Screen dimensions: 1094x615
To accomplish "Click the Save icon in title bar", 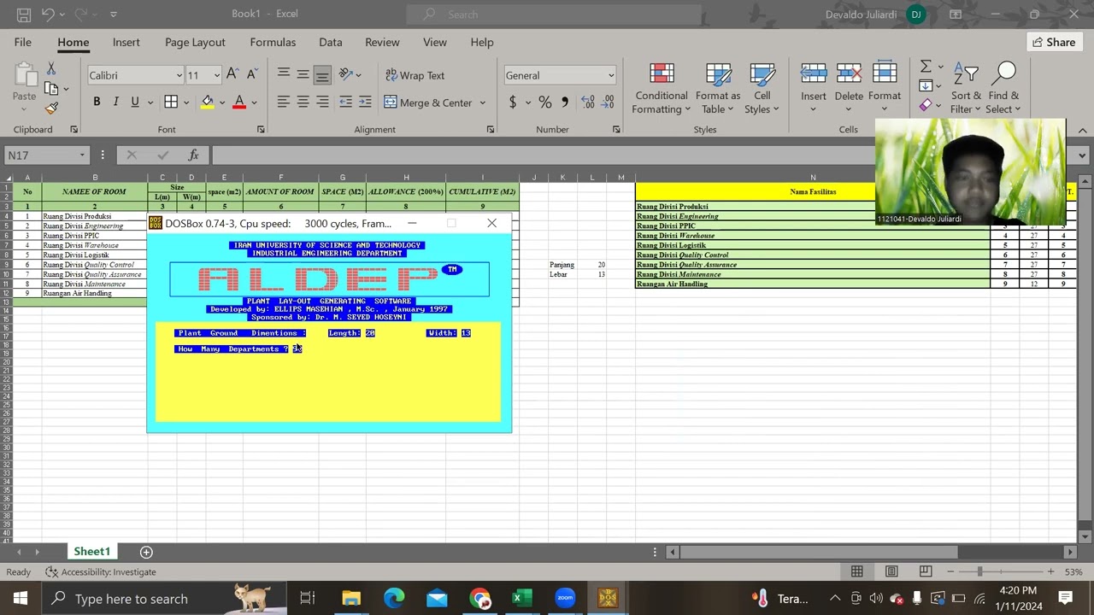I will tap(24, 15).
